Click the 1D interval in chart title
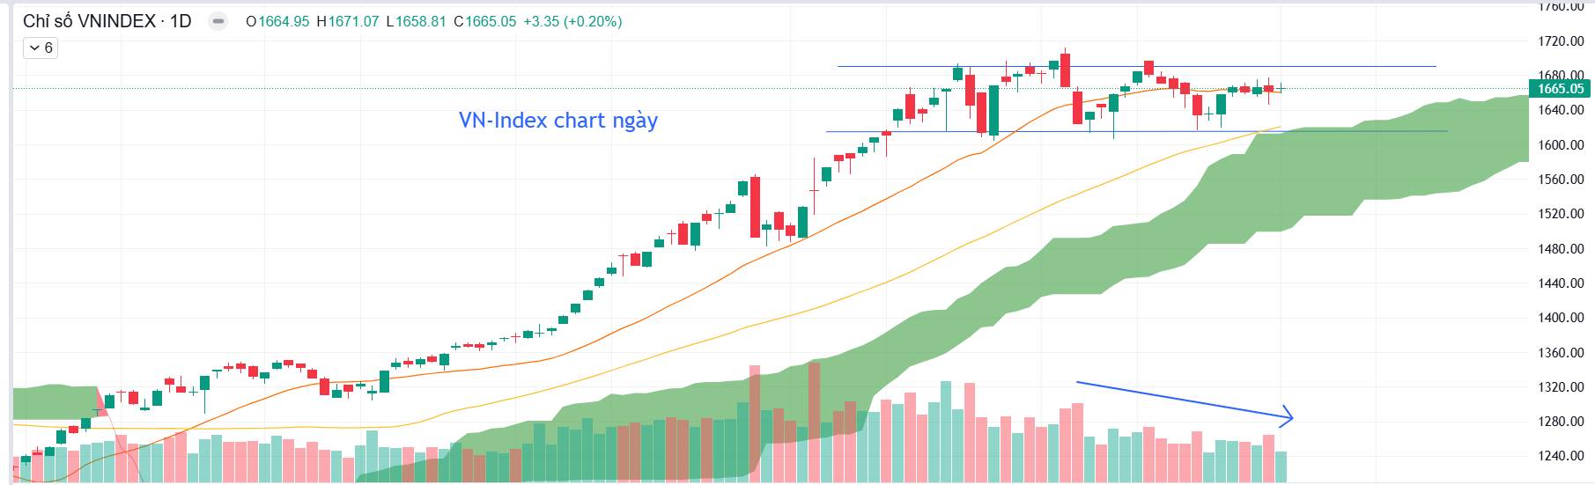The height and width of the screenshot is (485, 1595). (181, 21)
